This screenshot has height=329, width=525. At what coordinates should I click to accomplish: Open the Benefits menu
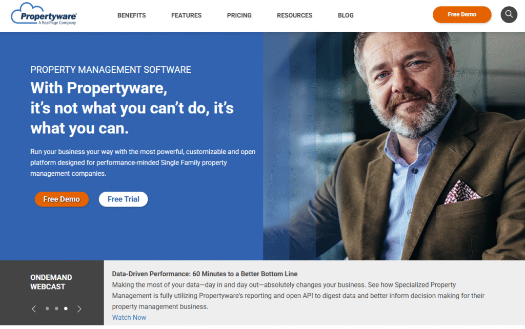pyautogui.click(x=132, y=15)
